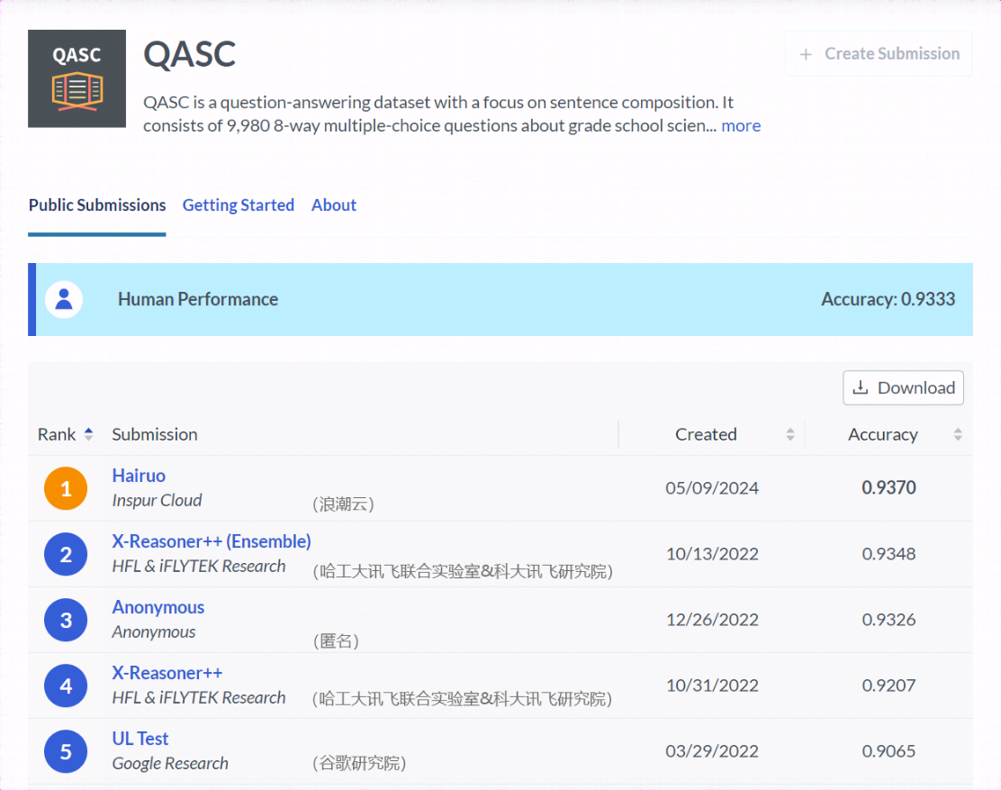Open the UL Test submission

point(140,739)
